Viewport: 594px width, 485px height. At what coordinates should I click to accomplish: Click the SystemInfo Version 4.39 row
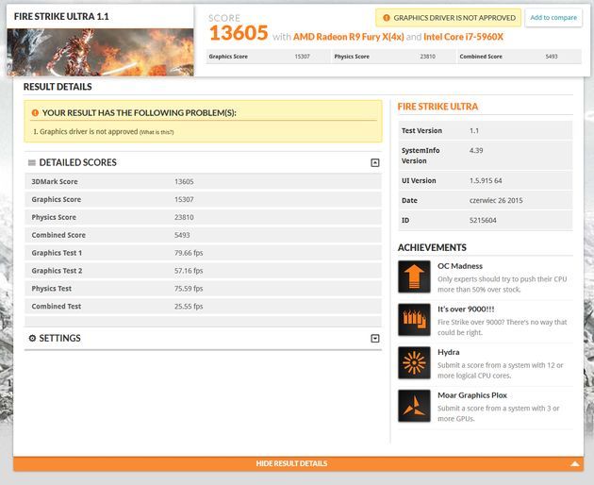[x=486, y=156]
